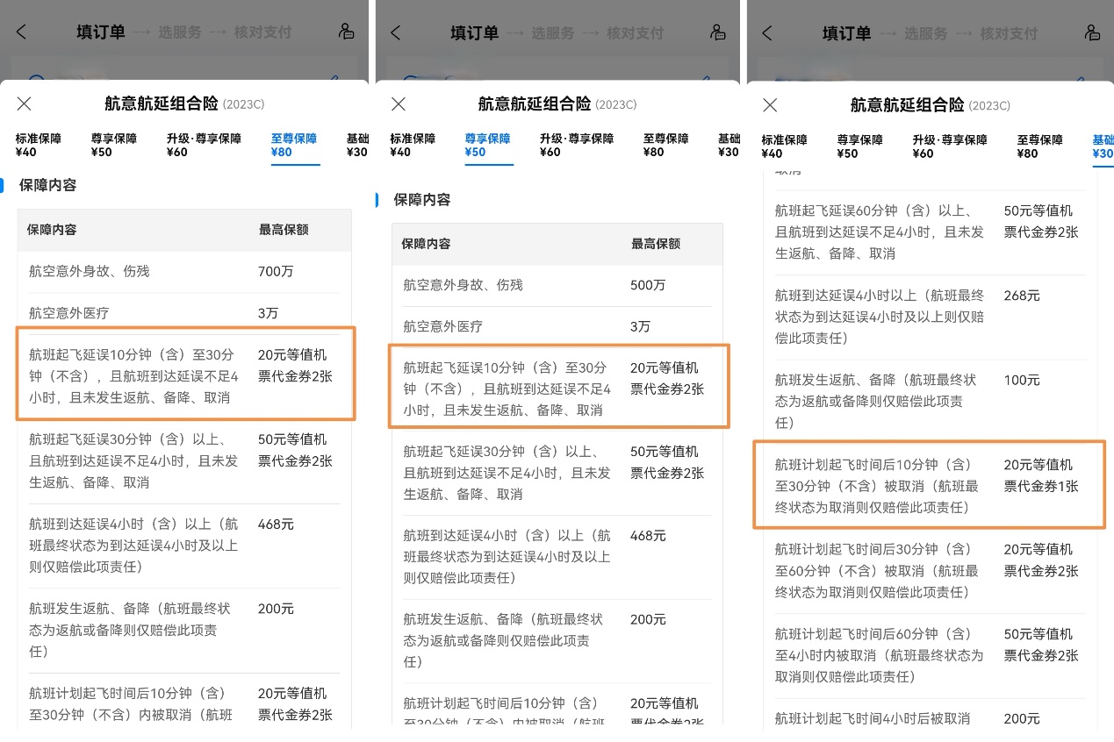Viewport: 1114px width, 742px height.
Task: Tap back arrow in the left screen
Action: (22, 32)
